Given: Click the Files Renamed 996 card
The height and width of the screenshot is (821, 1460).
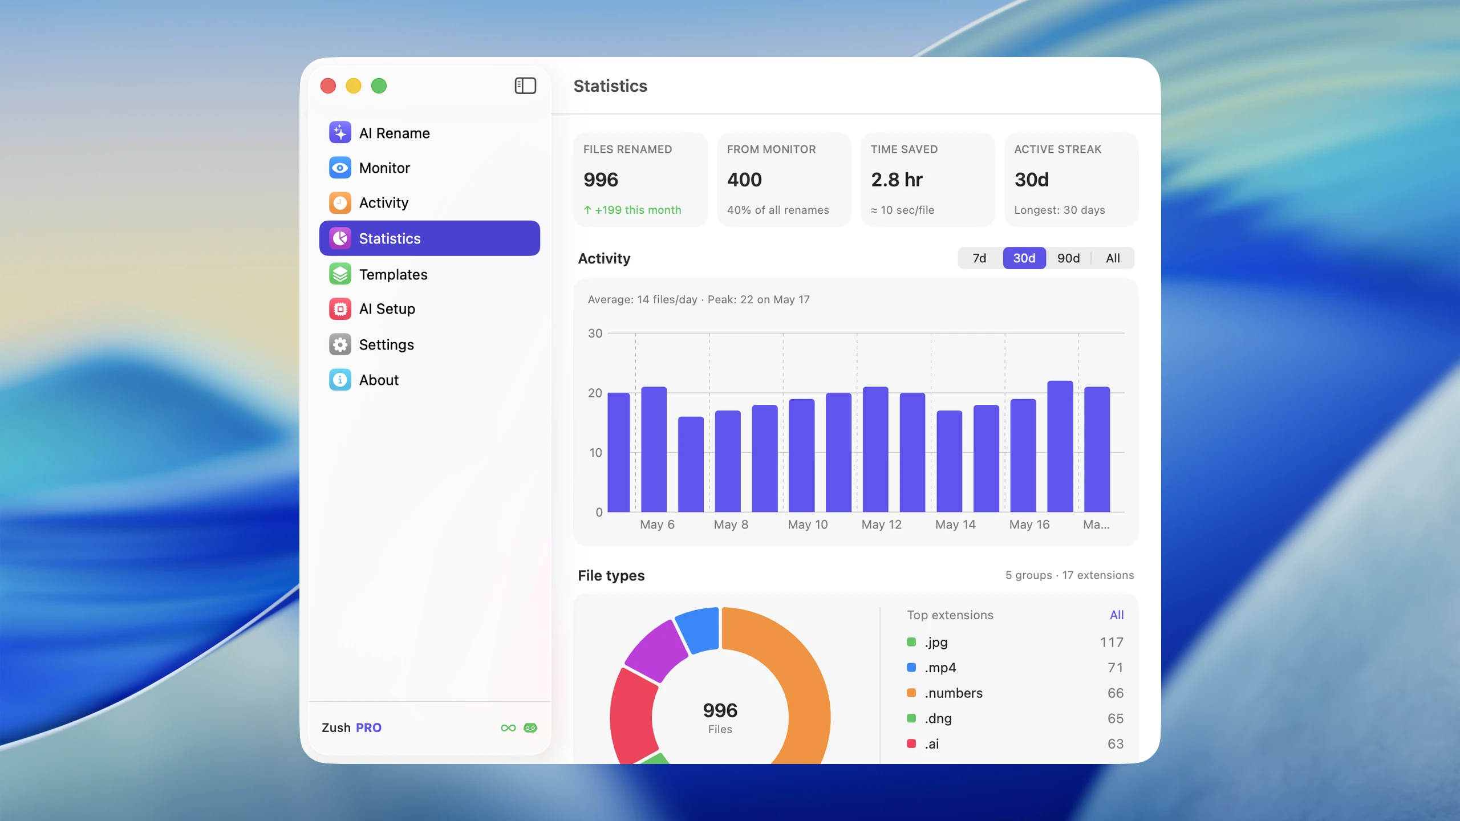Looking at the screenshot, I should 640,180.
